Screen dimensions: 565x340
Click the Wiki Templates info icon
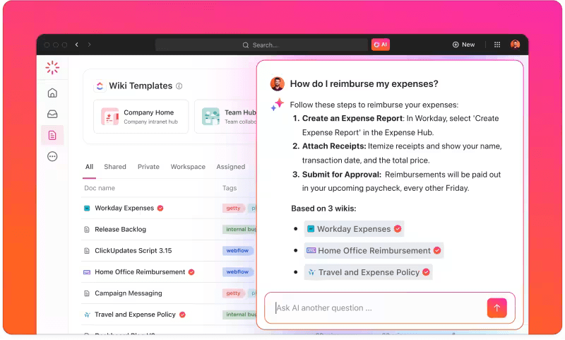[x=179, y=86]
